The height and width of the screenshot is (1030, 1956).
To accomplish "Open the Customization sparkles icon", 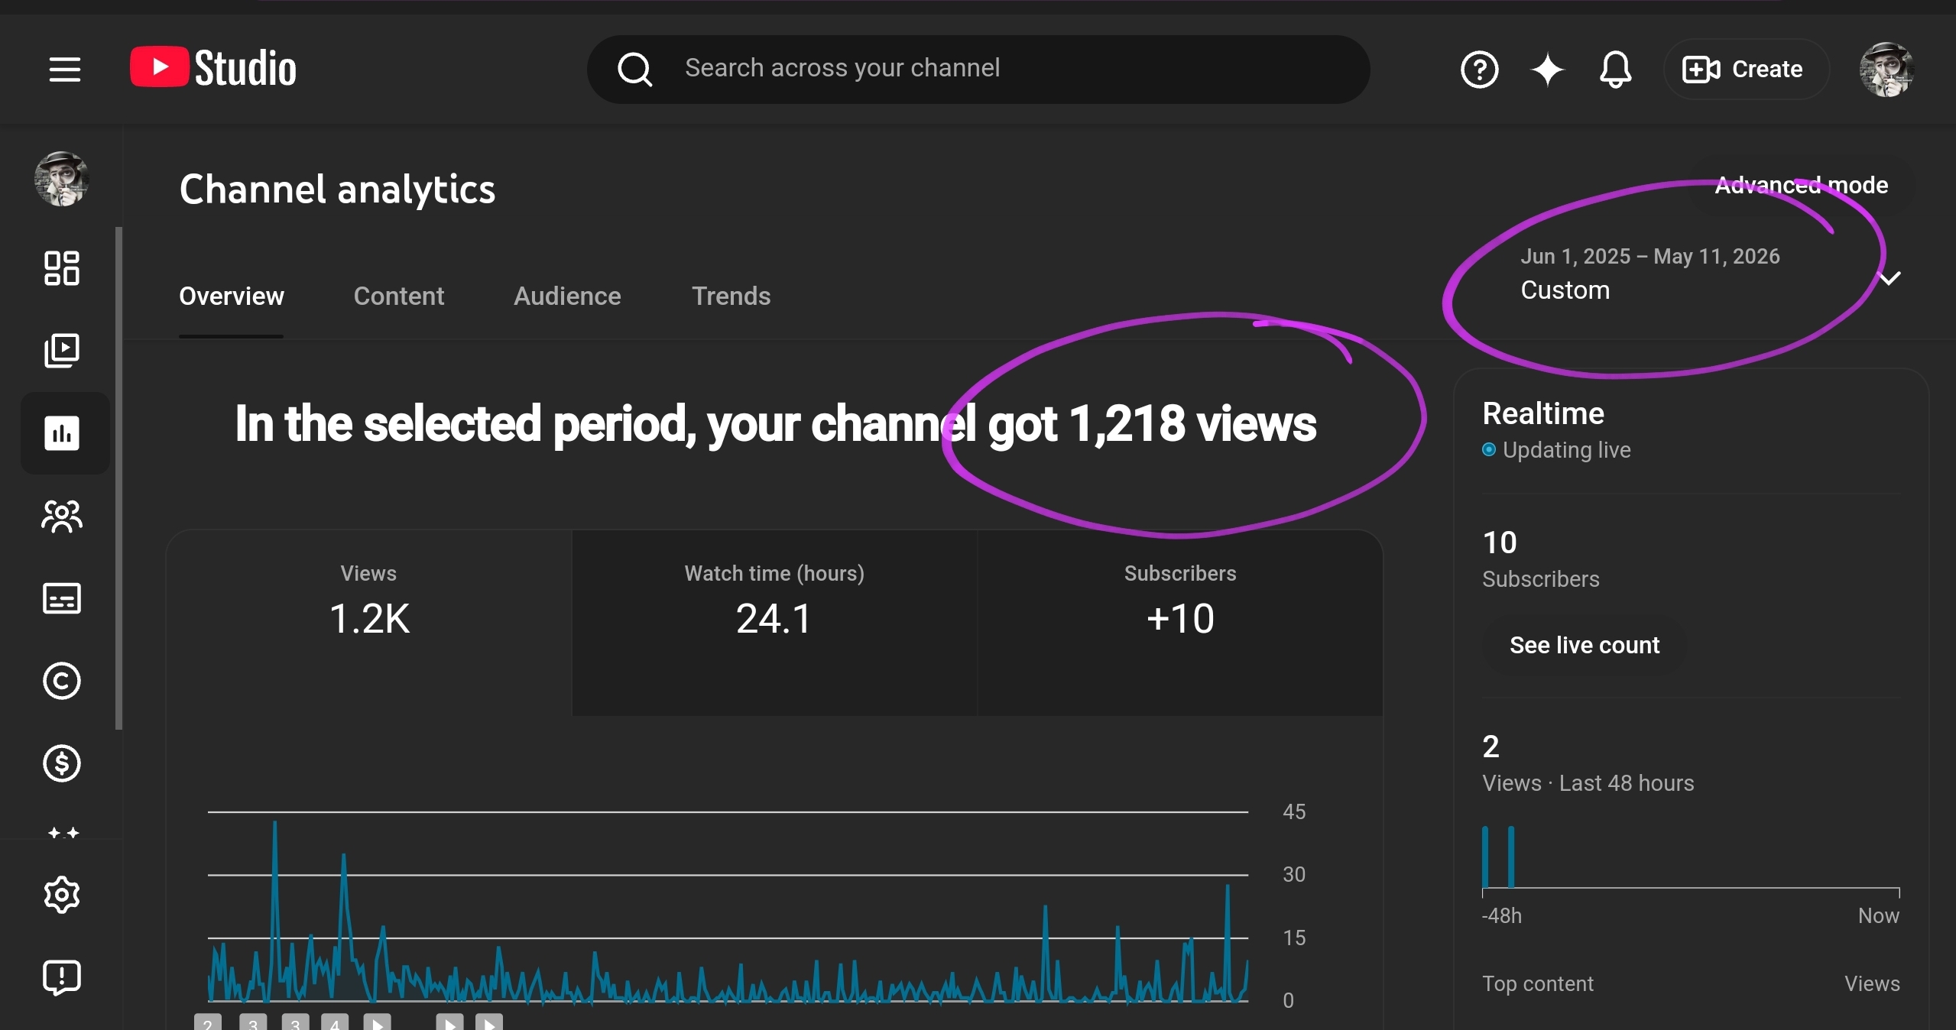I will coord(63,831).
